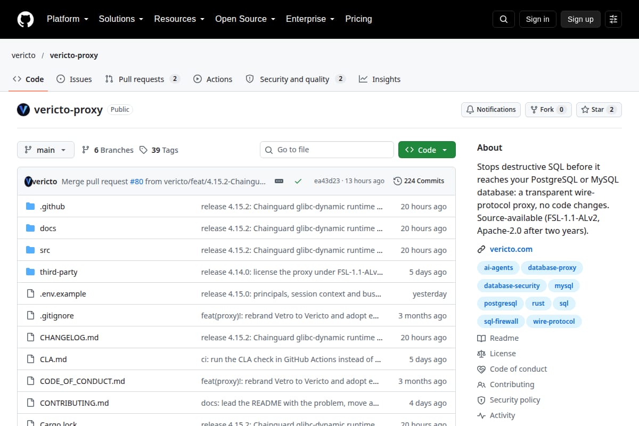
Task: Click the Notifications bell button
Action: pos(491,110)
